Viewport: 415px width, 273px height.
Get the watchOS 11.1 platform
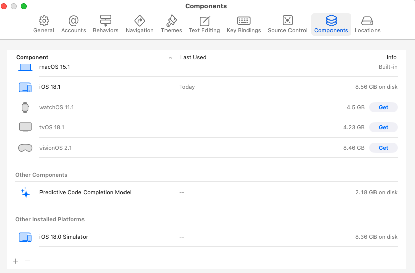click(x=383, y=107)
